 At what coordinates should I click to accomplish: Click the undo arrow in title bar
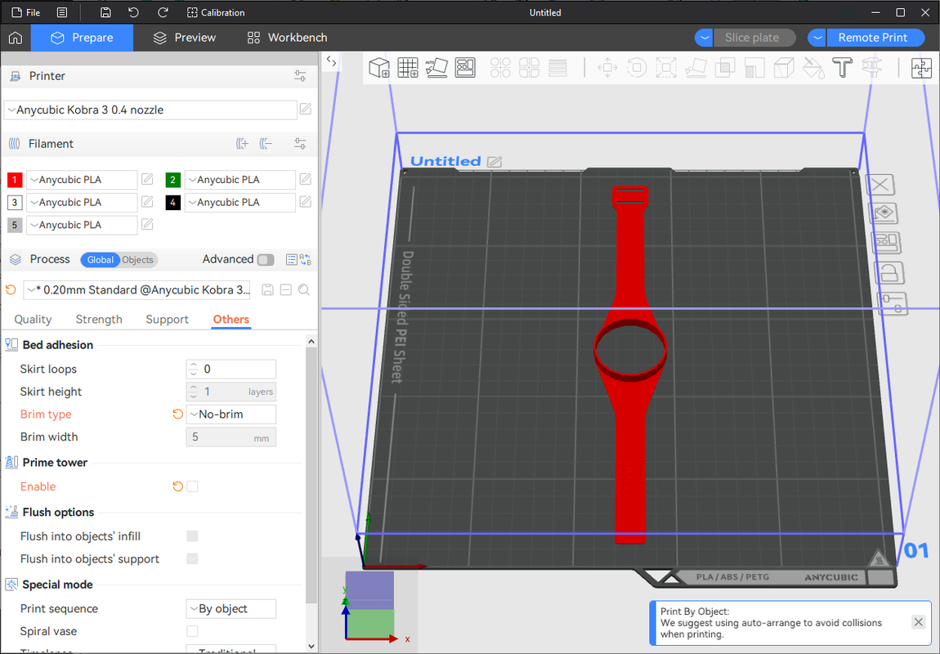click(134, 12)
